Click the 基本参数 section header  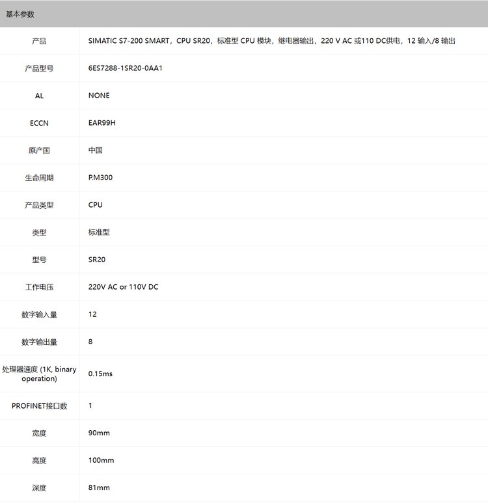[20, 14]
